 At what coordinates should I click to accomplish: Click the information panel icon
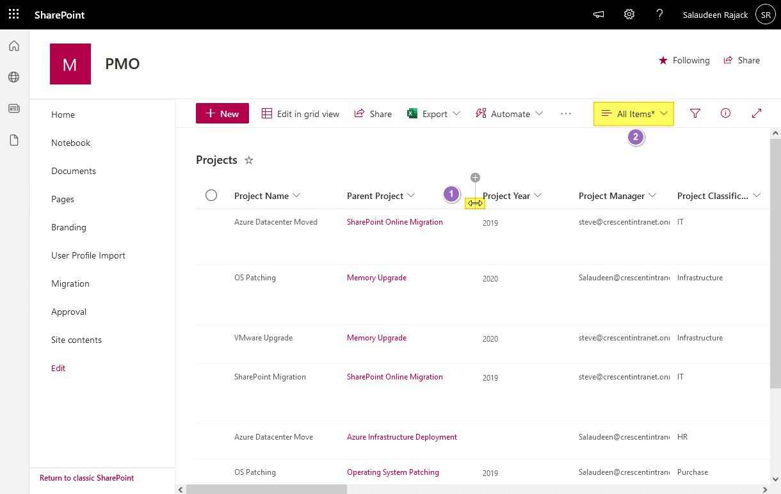click(725, 113)
